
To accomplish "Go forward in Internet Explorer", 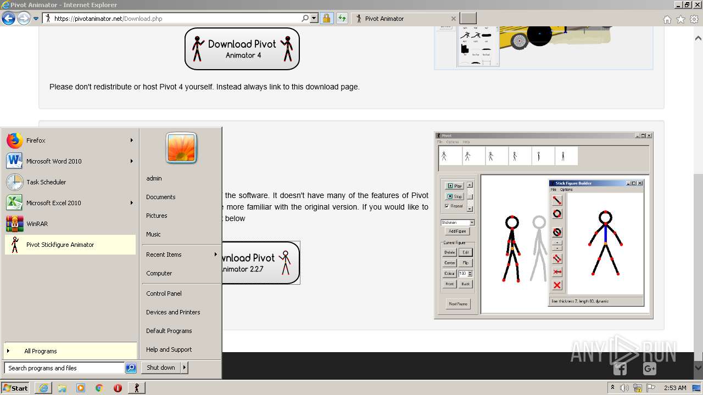I will [23, 19].
